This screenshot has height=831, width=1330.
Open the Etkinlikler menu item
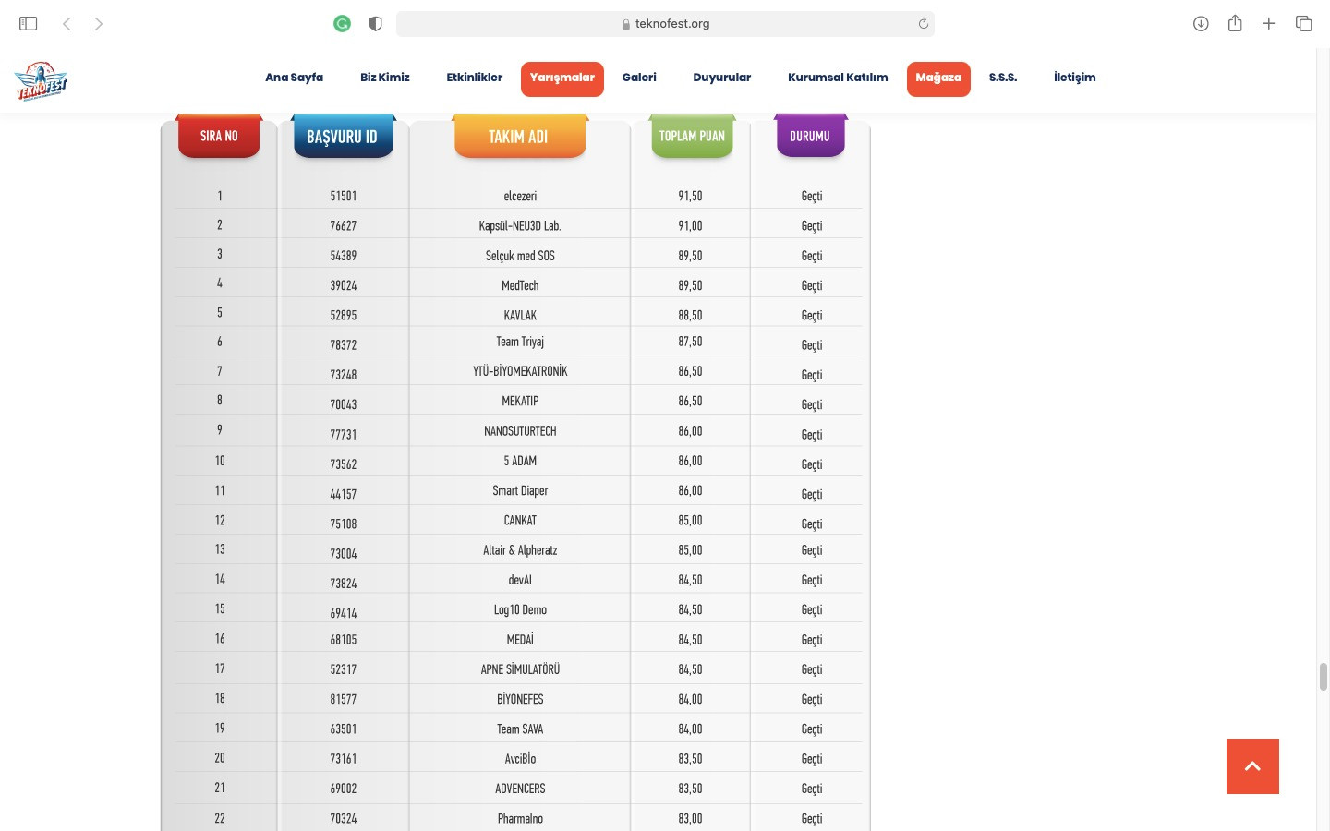(x=474, y=78)
